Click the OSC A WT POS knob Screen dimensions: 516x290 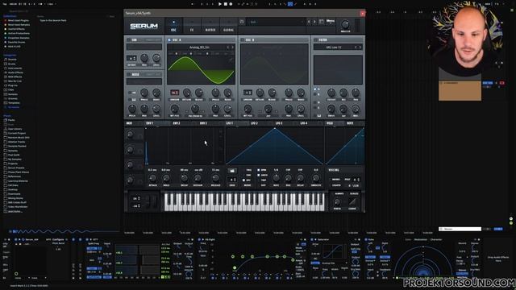pos(175,109)
